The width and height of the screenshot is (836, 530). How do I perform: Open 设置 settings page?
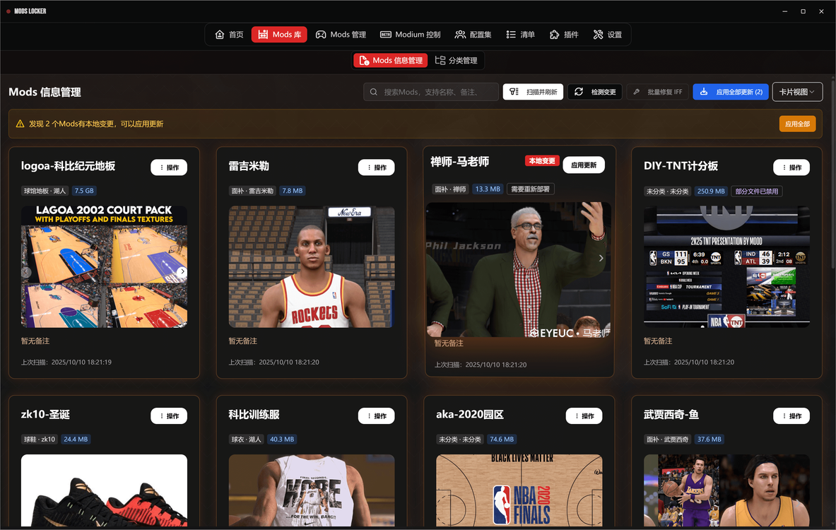click(x=608, y=35)
